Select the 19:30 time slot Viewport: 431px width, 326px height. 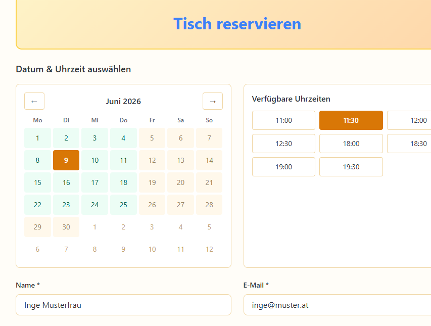click(x=351, y=167)
